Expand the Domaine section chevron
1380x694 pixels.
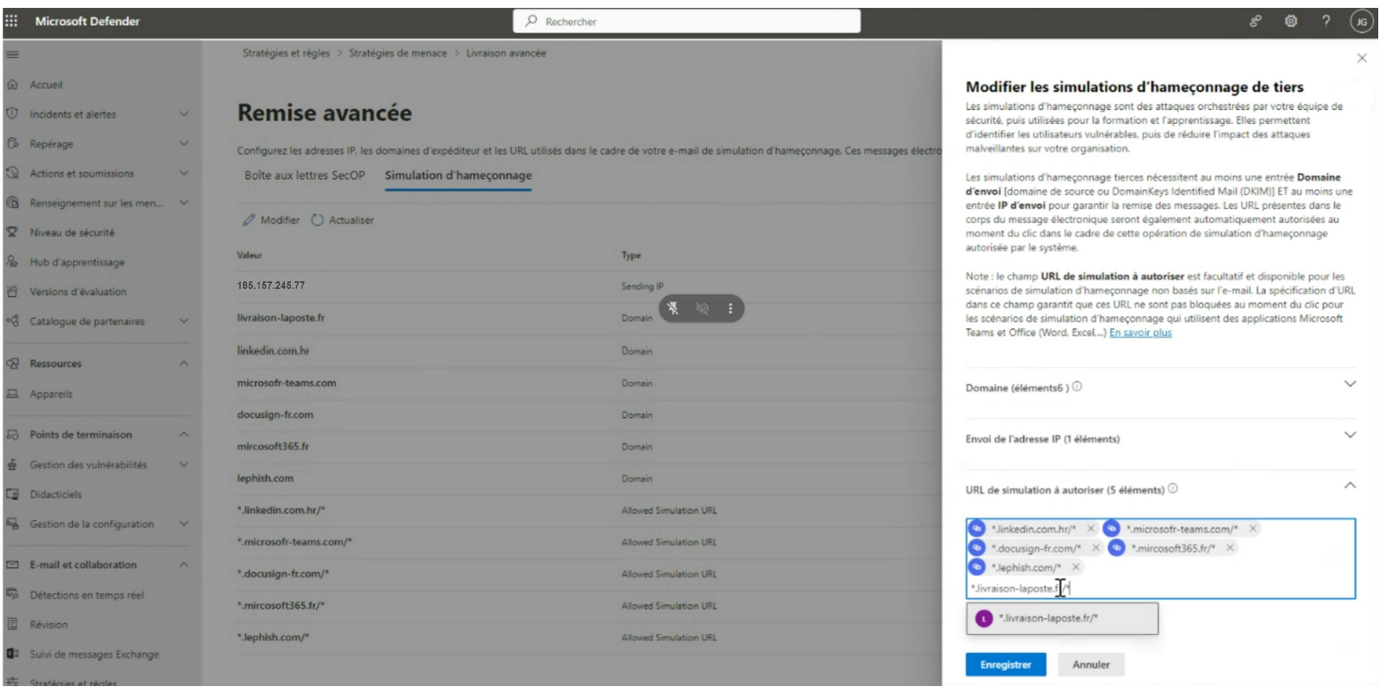1349,385
